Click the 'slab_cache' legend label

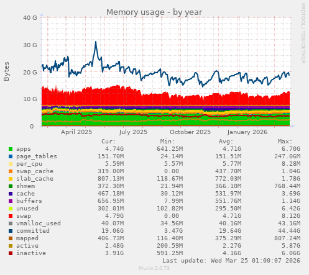tap(35, 179)
